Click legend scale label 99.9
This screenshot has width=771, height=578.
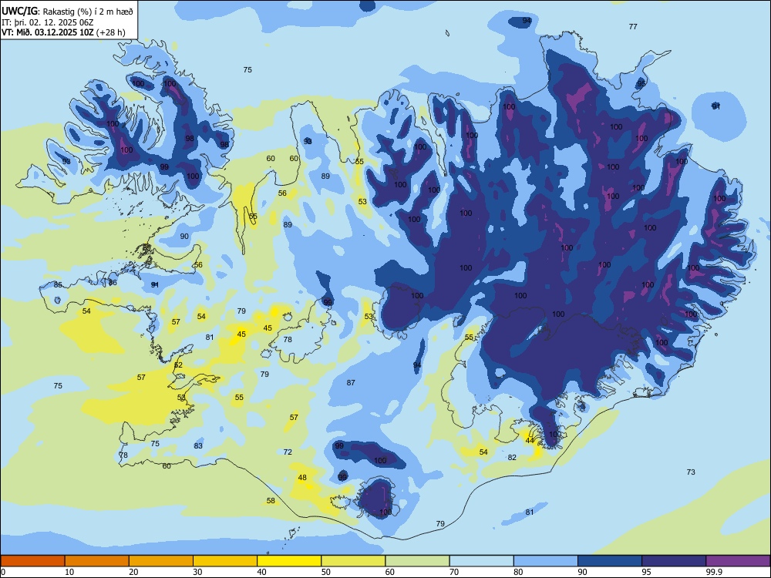[713, 572]
